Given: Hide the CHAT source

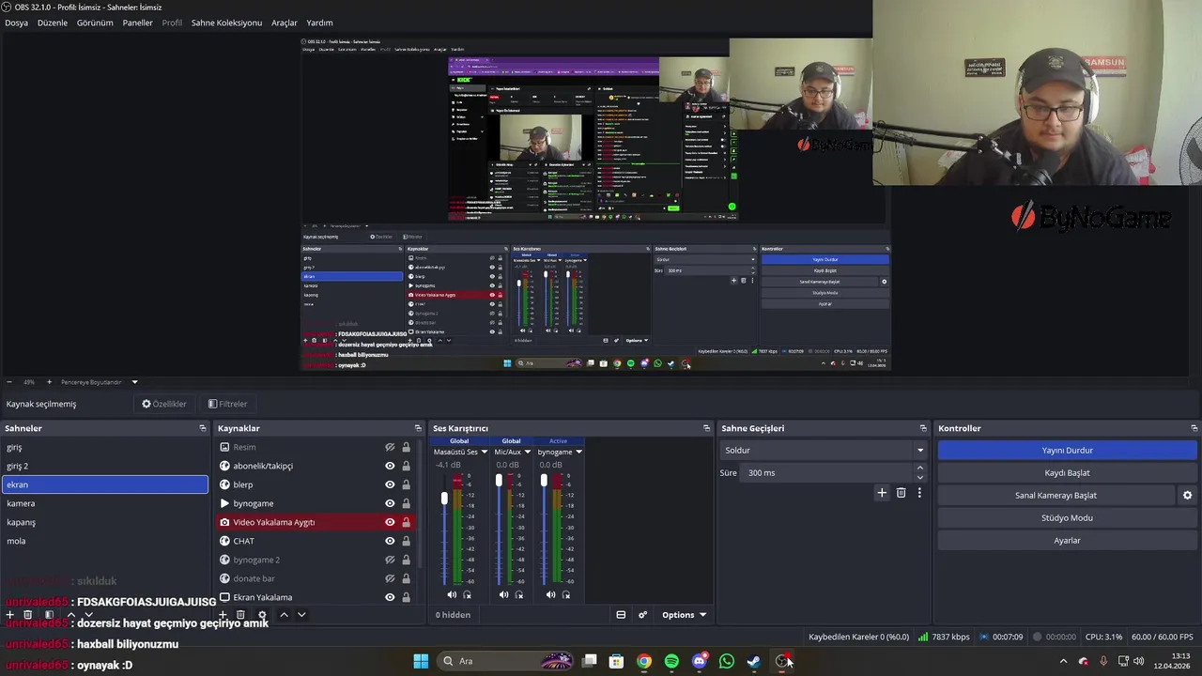Looking at the screenshot, I should [390, 541].
